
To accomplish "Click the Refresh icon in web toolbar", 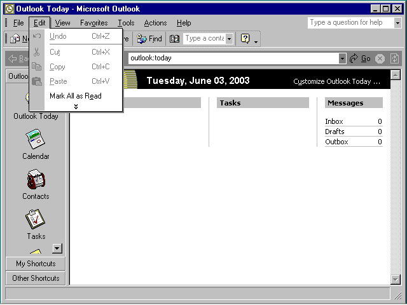I will click(394, 58).
